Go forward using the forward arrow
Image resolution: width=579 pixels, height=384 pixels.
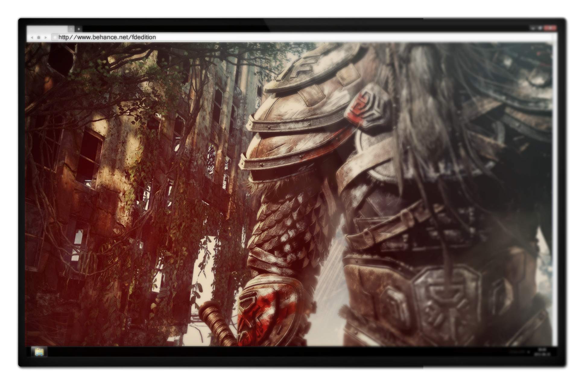(x=46, y=38)
